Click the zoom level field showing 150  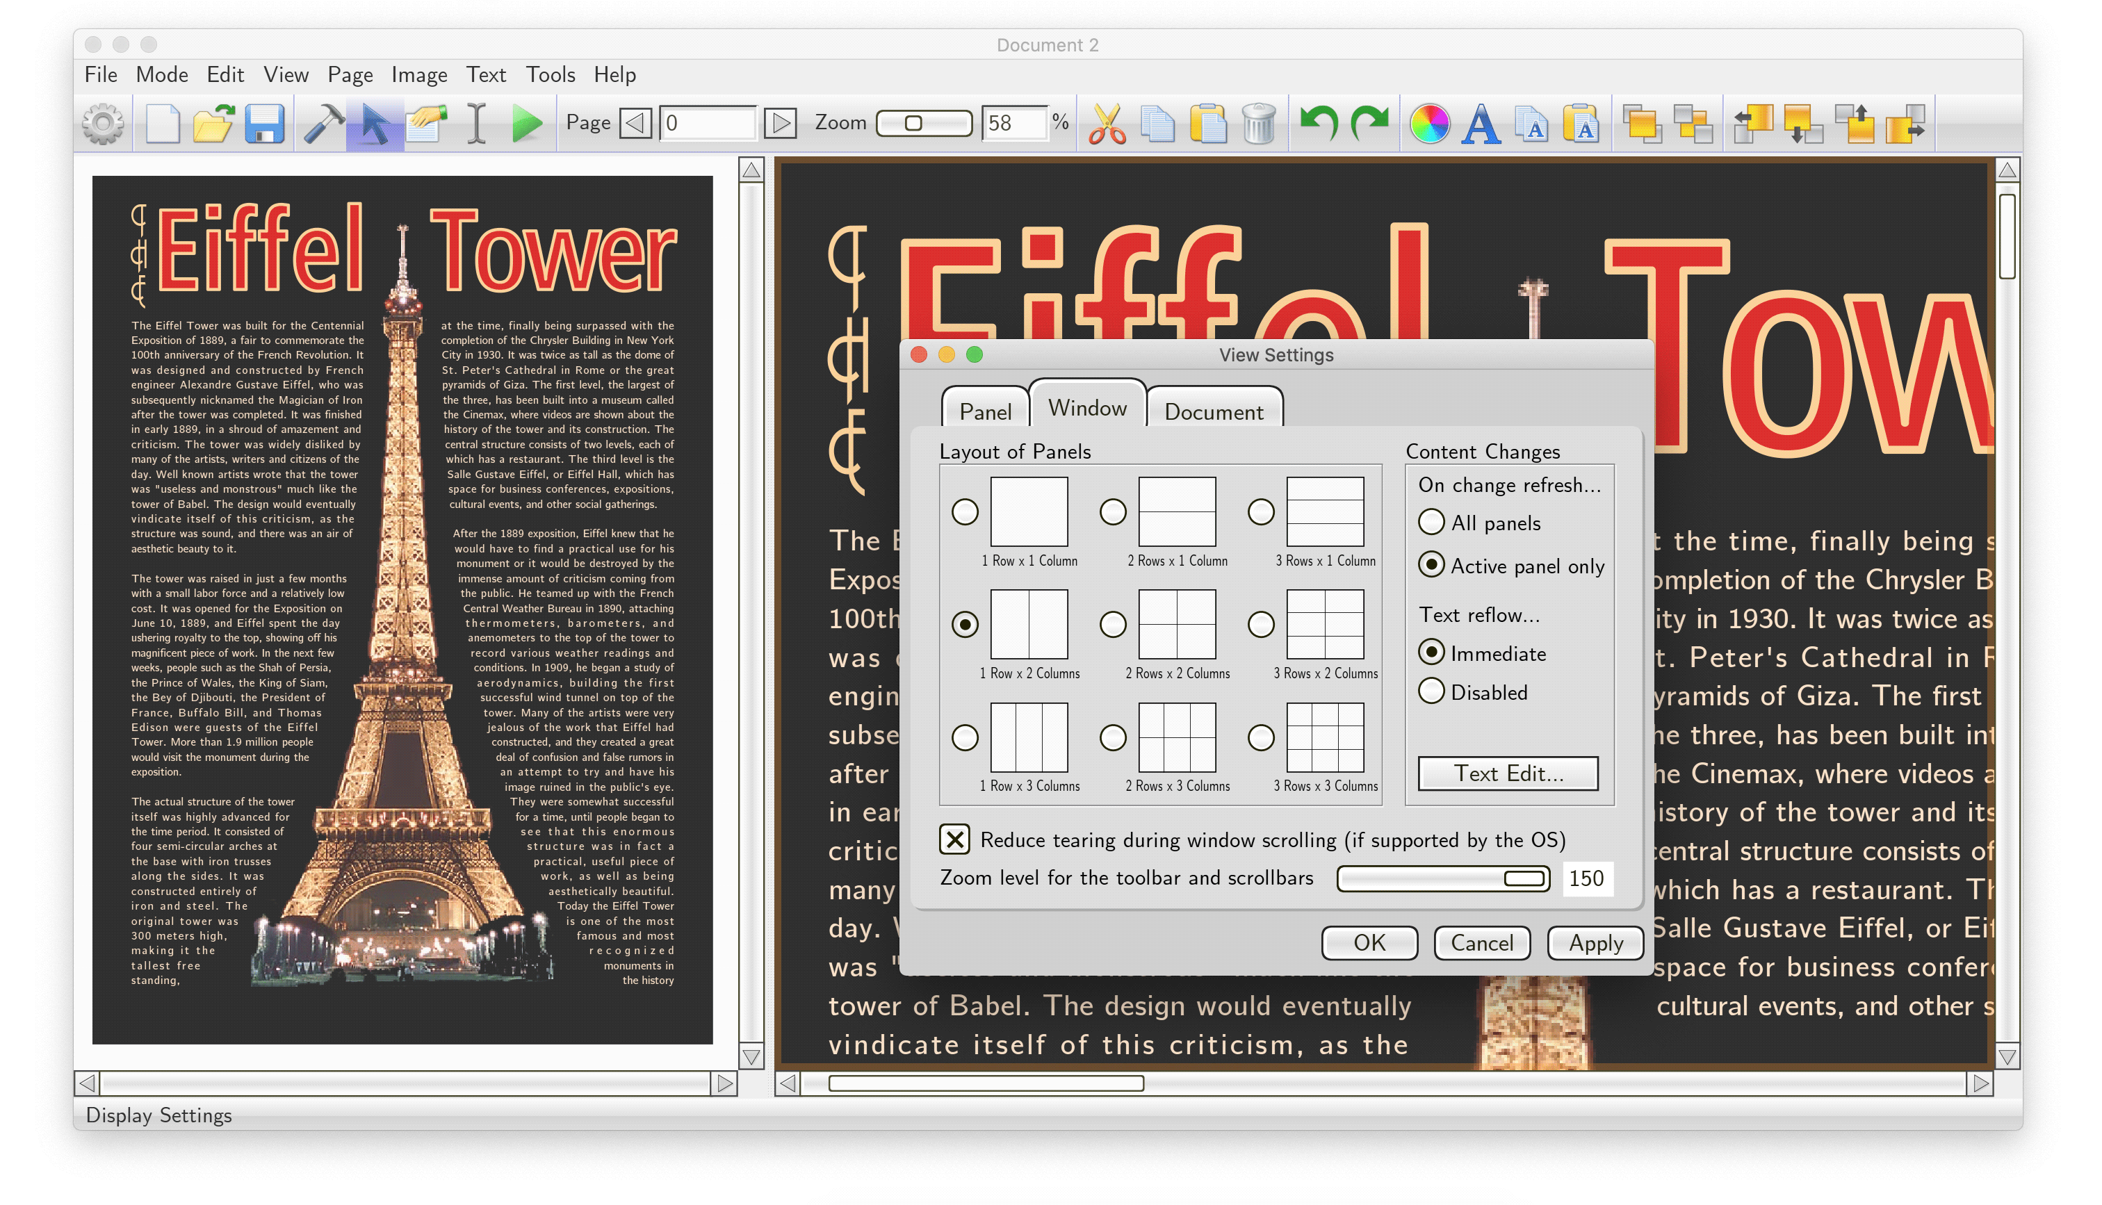[x=1586, y=878]
